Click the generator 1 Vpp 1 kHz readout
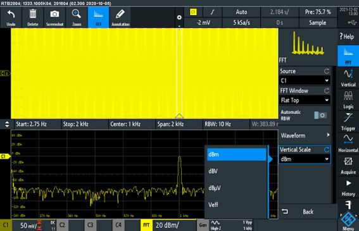Image resolution: width=359 pixels, height=231 pixels. [x=247, y=225]
